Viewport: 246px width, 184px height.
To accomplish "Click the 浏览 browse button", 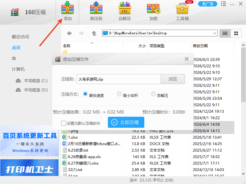I will click(x=173, y=79).
